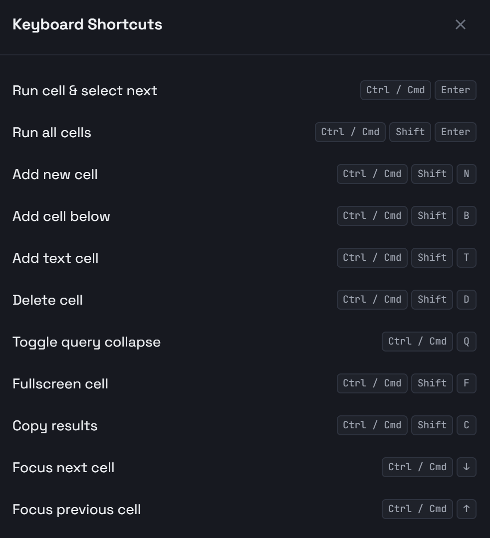Click the Q key badge for Toggle query collapse

(x=467, y=342)
